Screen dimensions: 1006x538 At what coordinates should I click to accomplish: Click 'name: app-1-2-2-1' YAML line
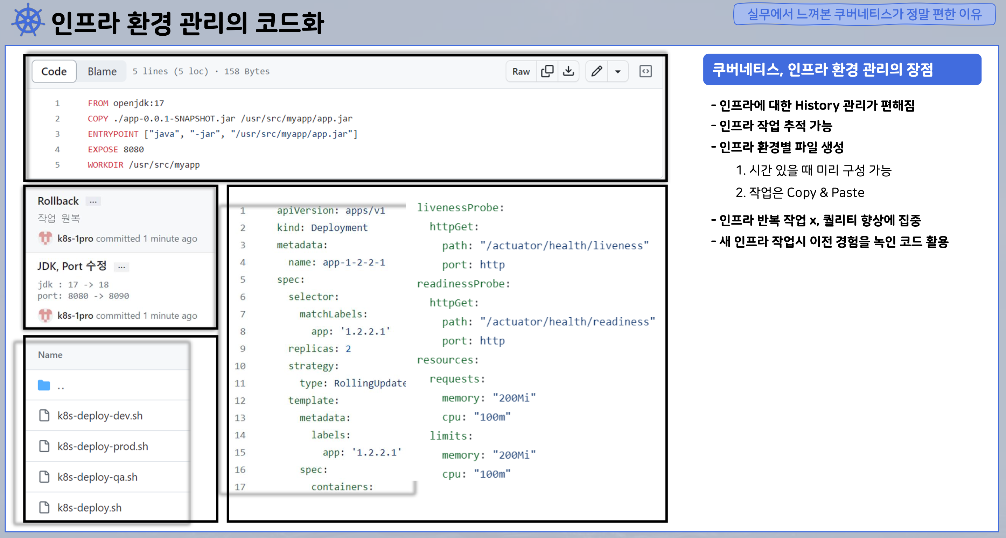(337, 262)
